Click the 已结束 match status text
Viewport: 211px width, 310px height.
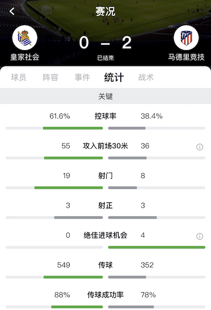point(105,58)
